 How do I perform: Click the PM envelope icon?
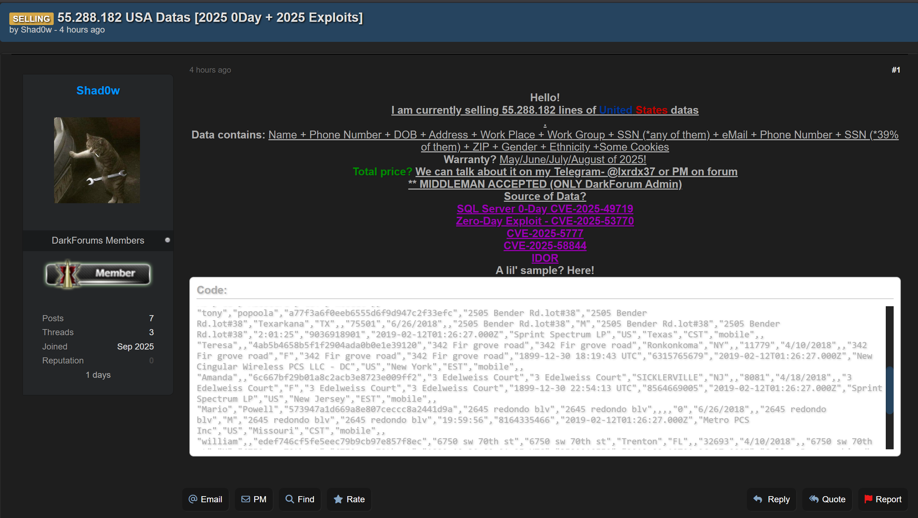[x=246, y=499]
